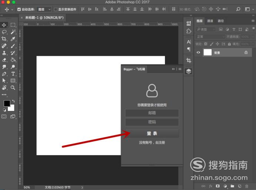The image size is (256, 190).
Task: Select the untitled-1 document tab
Action: (x=44, y=18)
